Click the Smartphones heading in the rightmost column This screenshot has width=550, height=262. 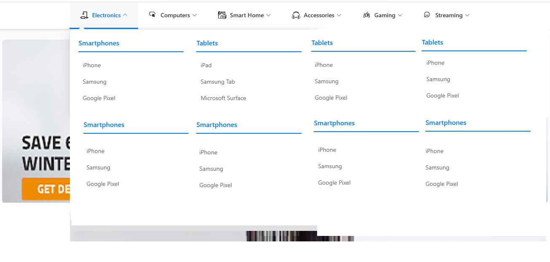tap(446, 123)
